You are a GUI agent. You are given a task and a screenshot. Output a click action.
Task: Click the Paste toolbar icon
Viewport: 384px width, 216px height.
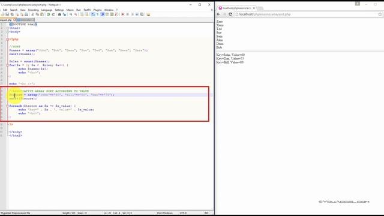42,14
